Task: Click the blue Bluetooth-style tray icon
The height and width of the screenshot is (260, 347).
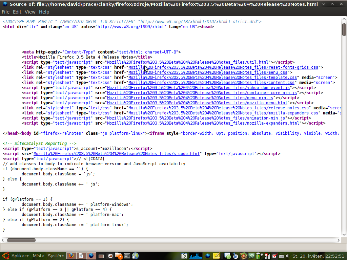Action: point(236,256)
